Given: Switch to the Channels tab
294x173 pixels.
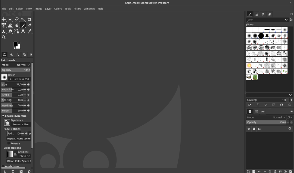Looking at the screenshot, I should coord(256,112).
